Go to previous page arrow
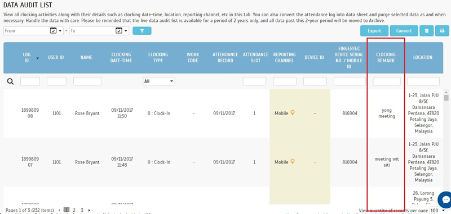This screenshot has width=451, height=214. pos(60,210)
